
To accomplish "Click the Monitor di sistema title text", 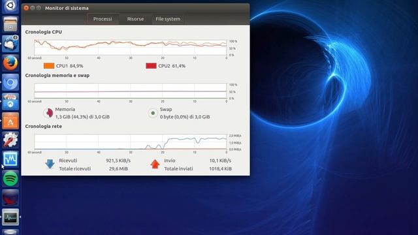I will pyautogui.click(x=67, y=8).
